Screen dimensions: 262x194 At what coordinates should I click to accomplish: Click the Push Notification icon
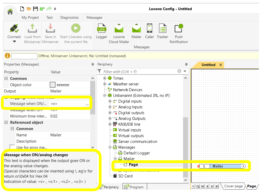click(179, 29)
